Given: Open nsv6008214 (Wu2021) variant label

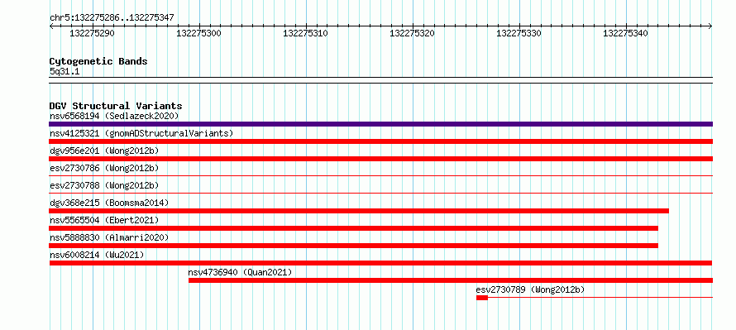Looking at the screenshot, I should (97, 255).
